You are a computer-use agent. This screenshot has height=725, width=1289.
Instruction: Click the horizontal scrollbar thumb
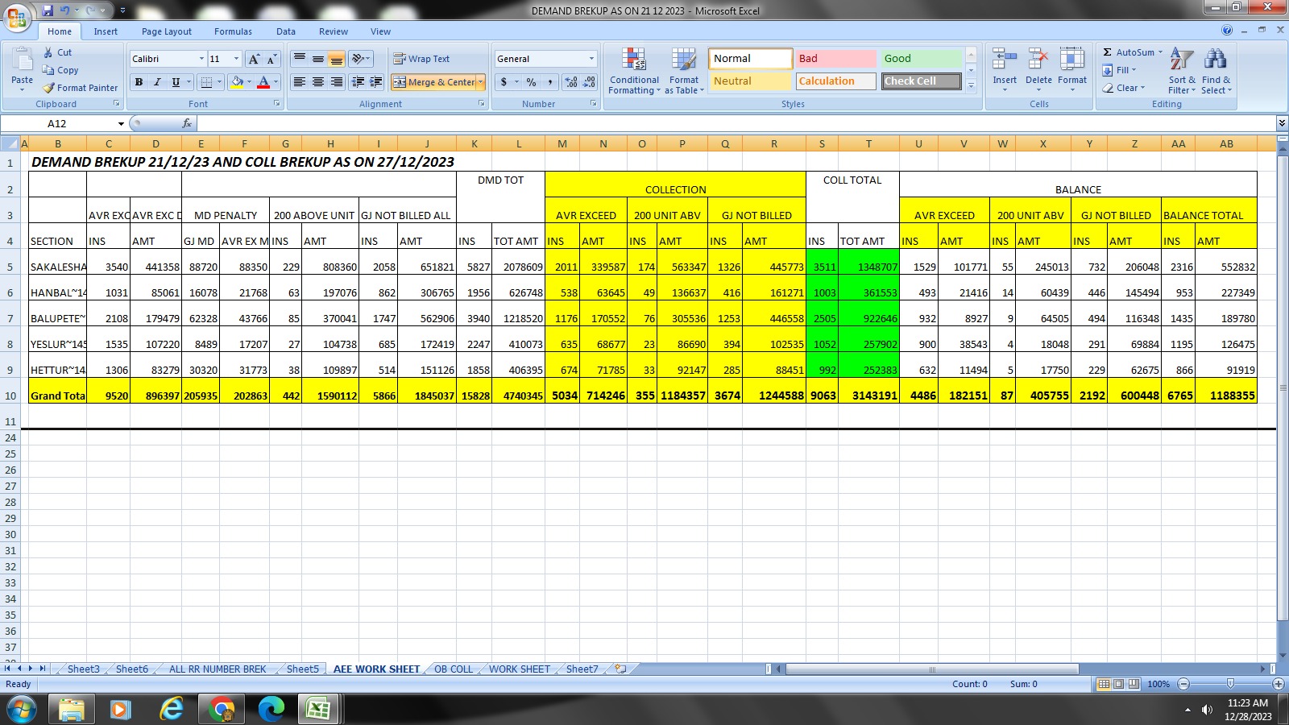(x=932, y=669)
